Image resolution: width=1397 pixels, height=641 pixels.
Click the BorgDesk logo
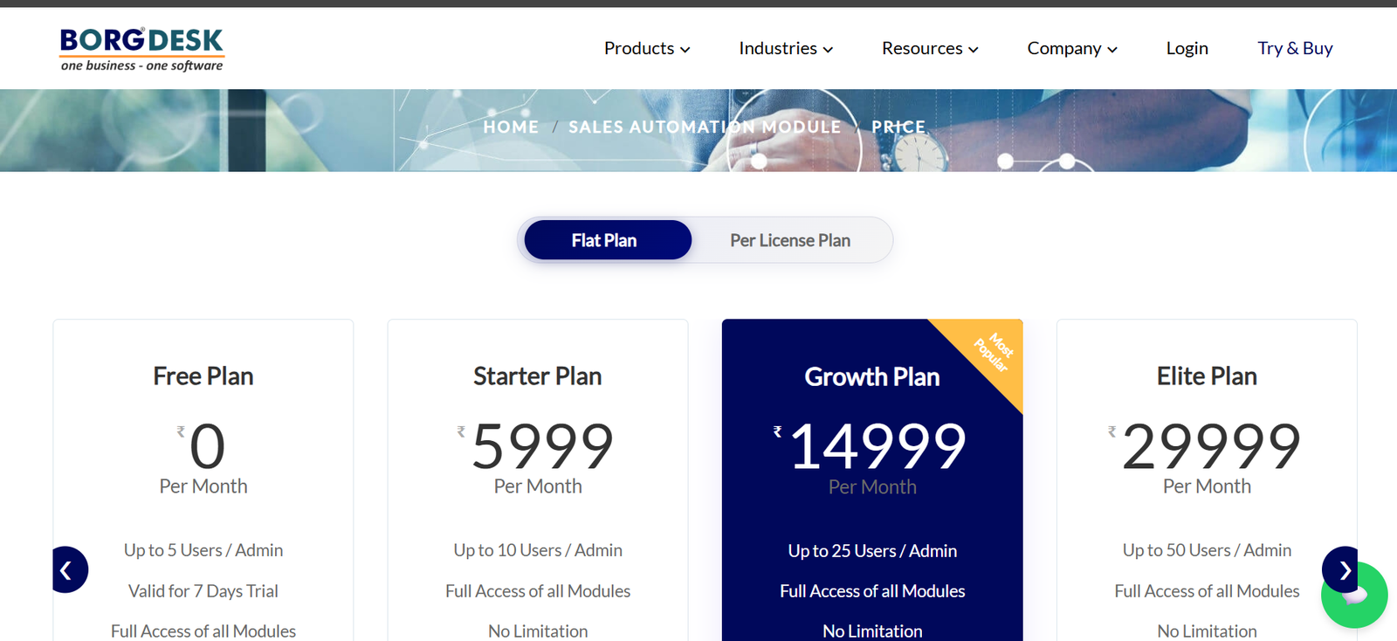141,50
